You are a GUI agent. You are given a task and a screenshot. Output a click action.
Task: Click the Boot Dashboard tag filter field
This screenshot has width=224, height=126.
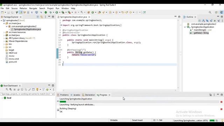point(28,94)
